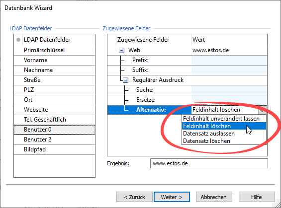Open the Alternativ dropdown arrow

263,110
